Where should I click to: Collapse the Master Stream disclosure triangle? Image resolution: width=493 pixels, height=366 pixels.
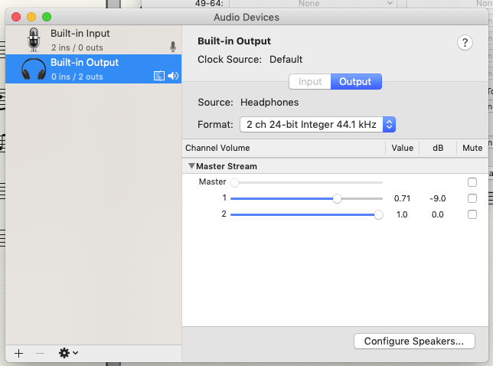tap(191, 166)
